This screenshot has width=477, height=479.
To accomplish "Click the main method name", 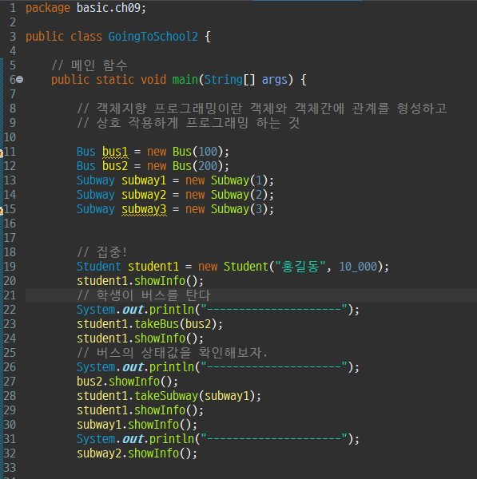I will coord(185,80).
